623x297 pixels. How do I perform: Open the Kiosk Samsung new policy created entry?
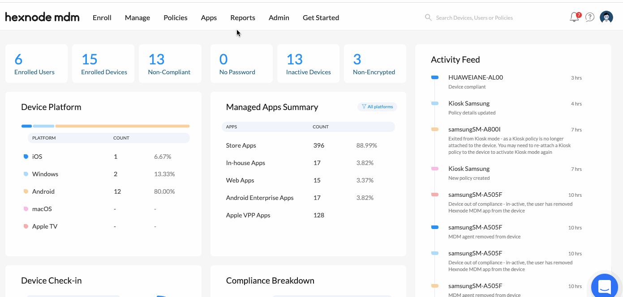(507, 173)
